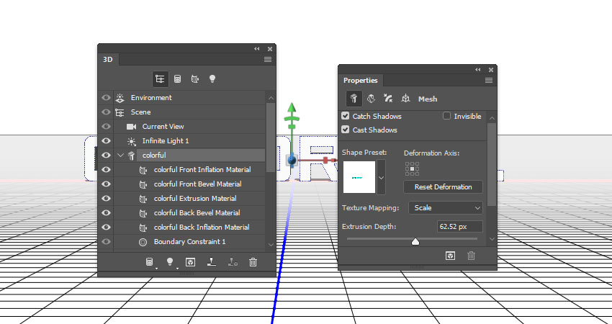The image size is (612, 324).
Task: Uncheck the Catch Shadows checkbox
Action: (x=346, y=116)
